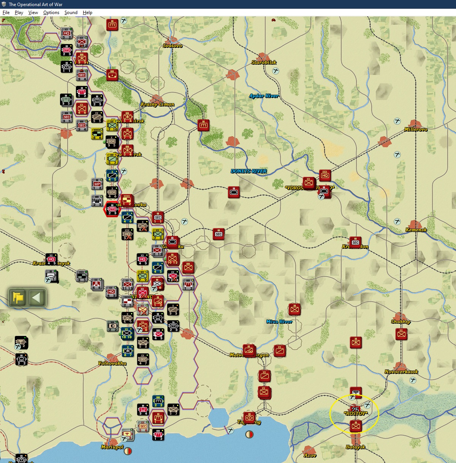The image size is (456, 463).
Task: Select the yellow 7-10 armored unit
Action: (x=112, y=125)
